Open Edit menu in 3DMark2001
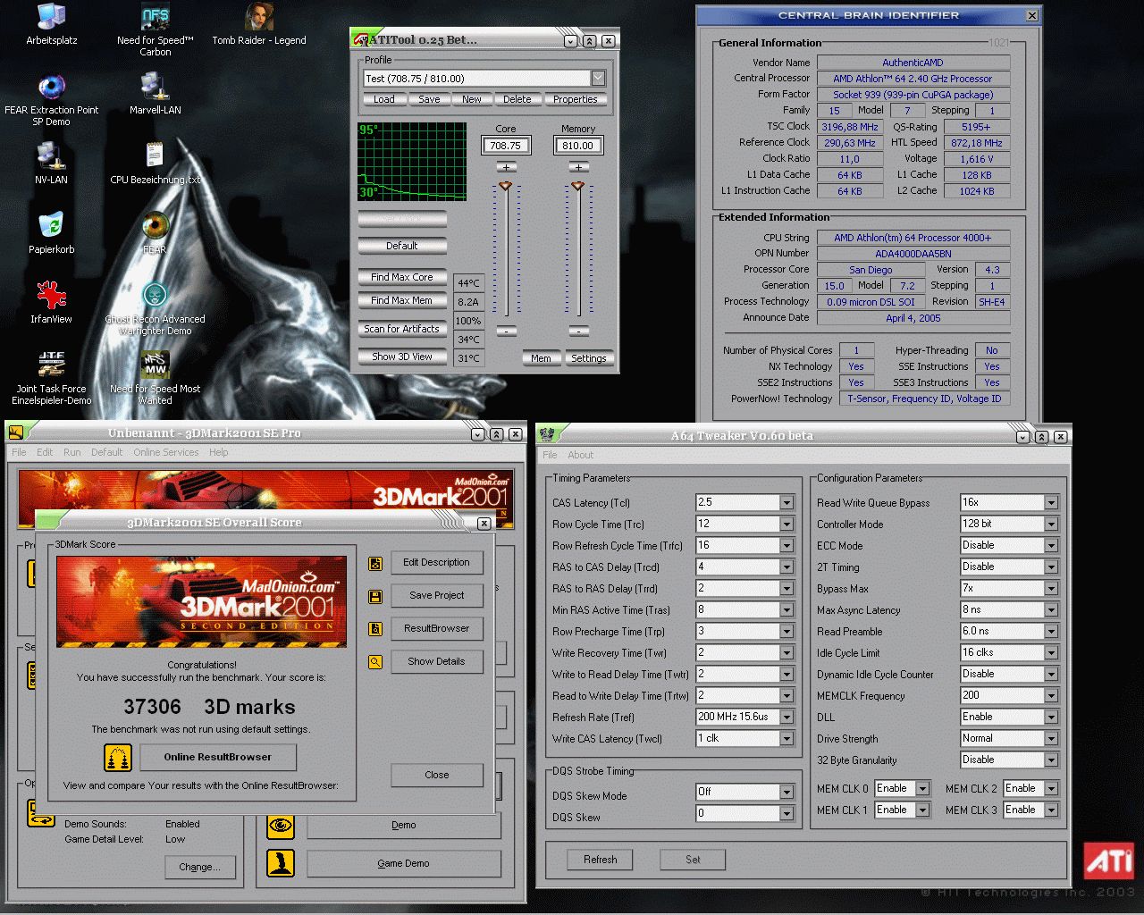Screen dimensions: 1144x915 point(45,452)
